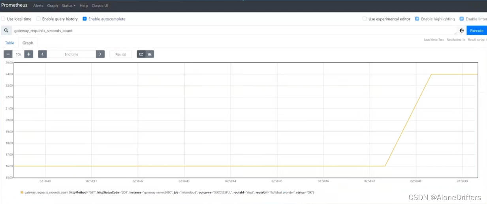Click the search magnifier icon beside the query
The image size is (487, 204).
[6, 30]
